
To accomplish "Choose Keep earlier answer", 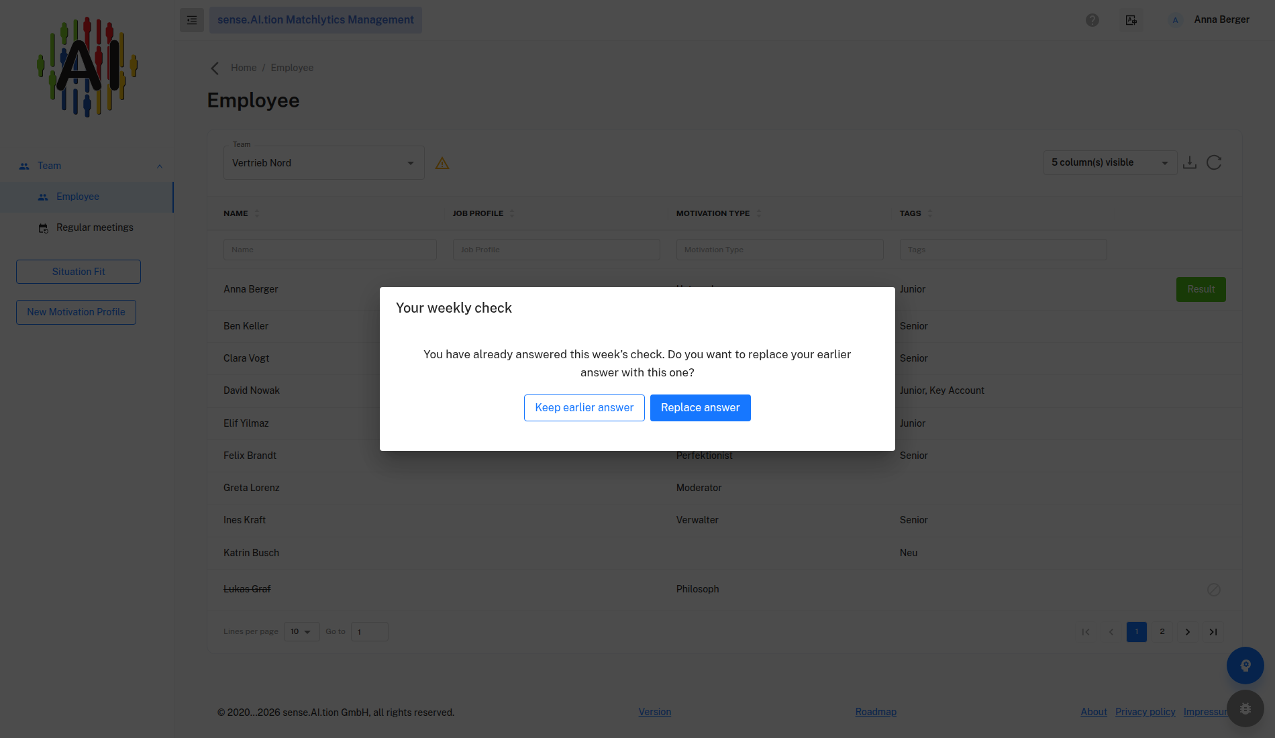I will click(584, 408).
